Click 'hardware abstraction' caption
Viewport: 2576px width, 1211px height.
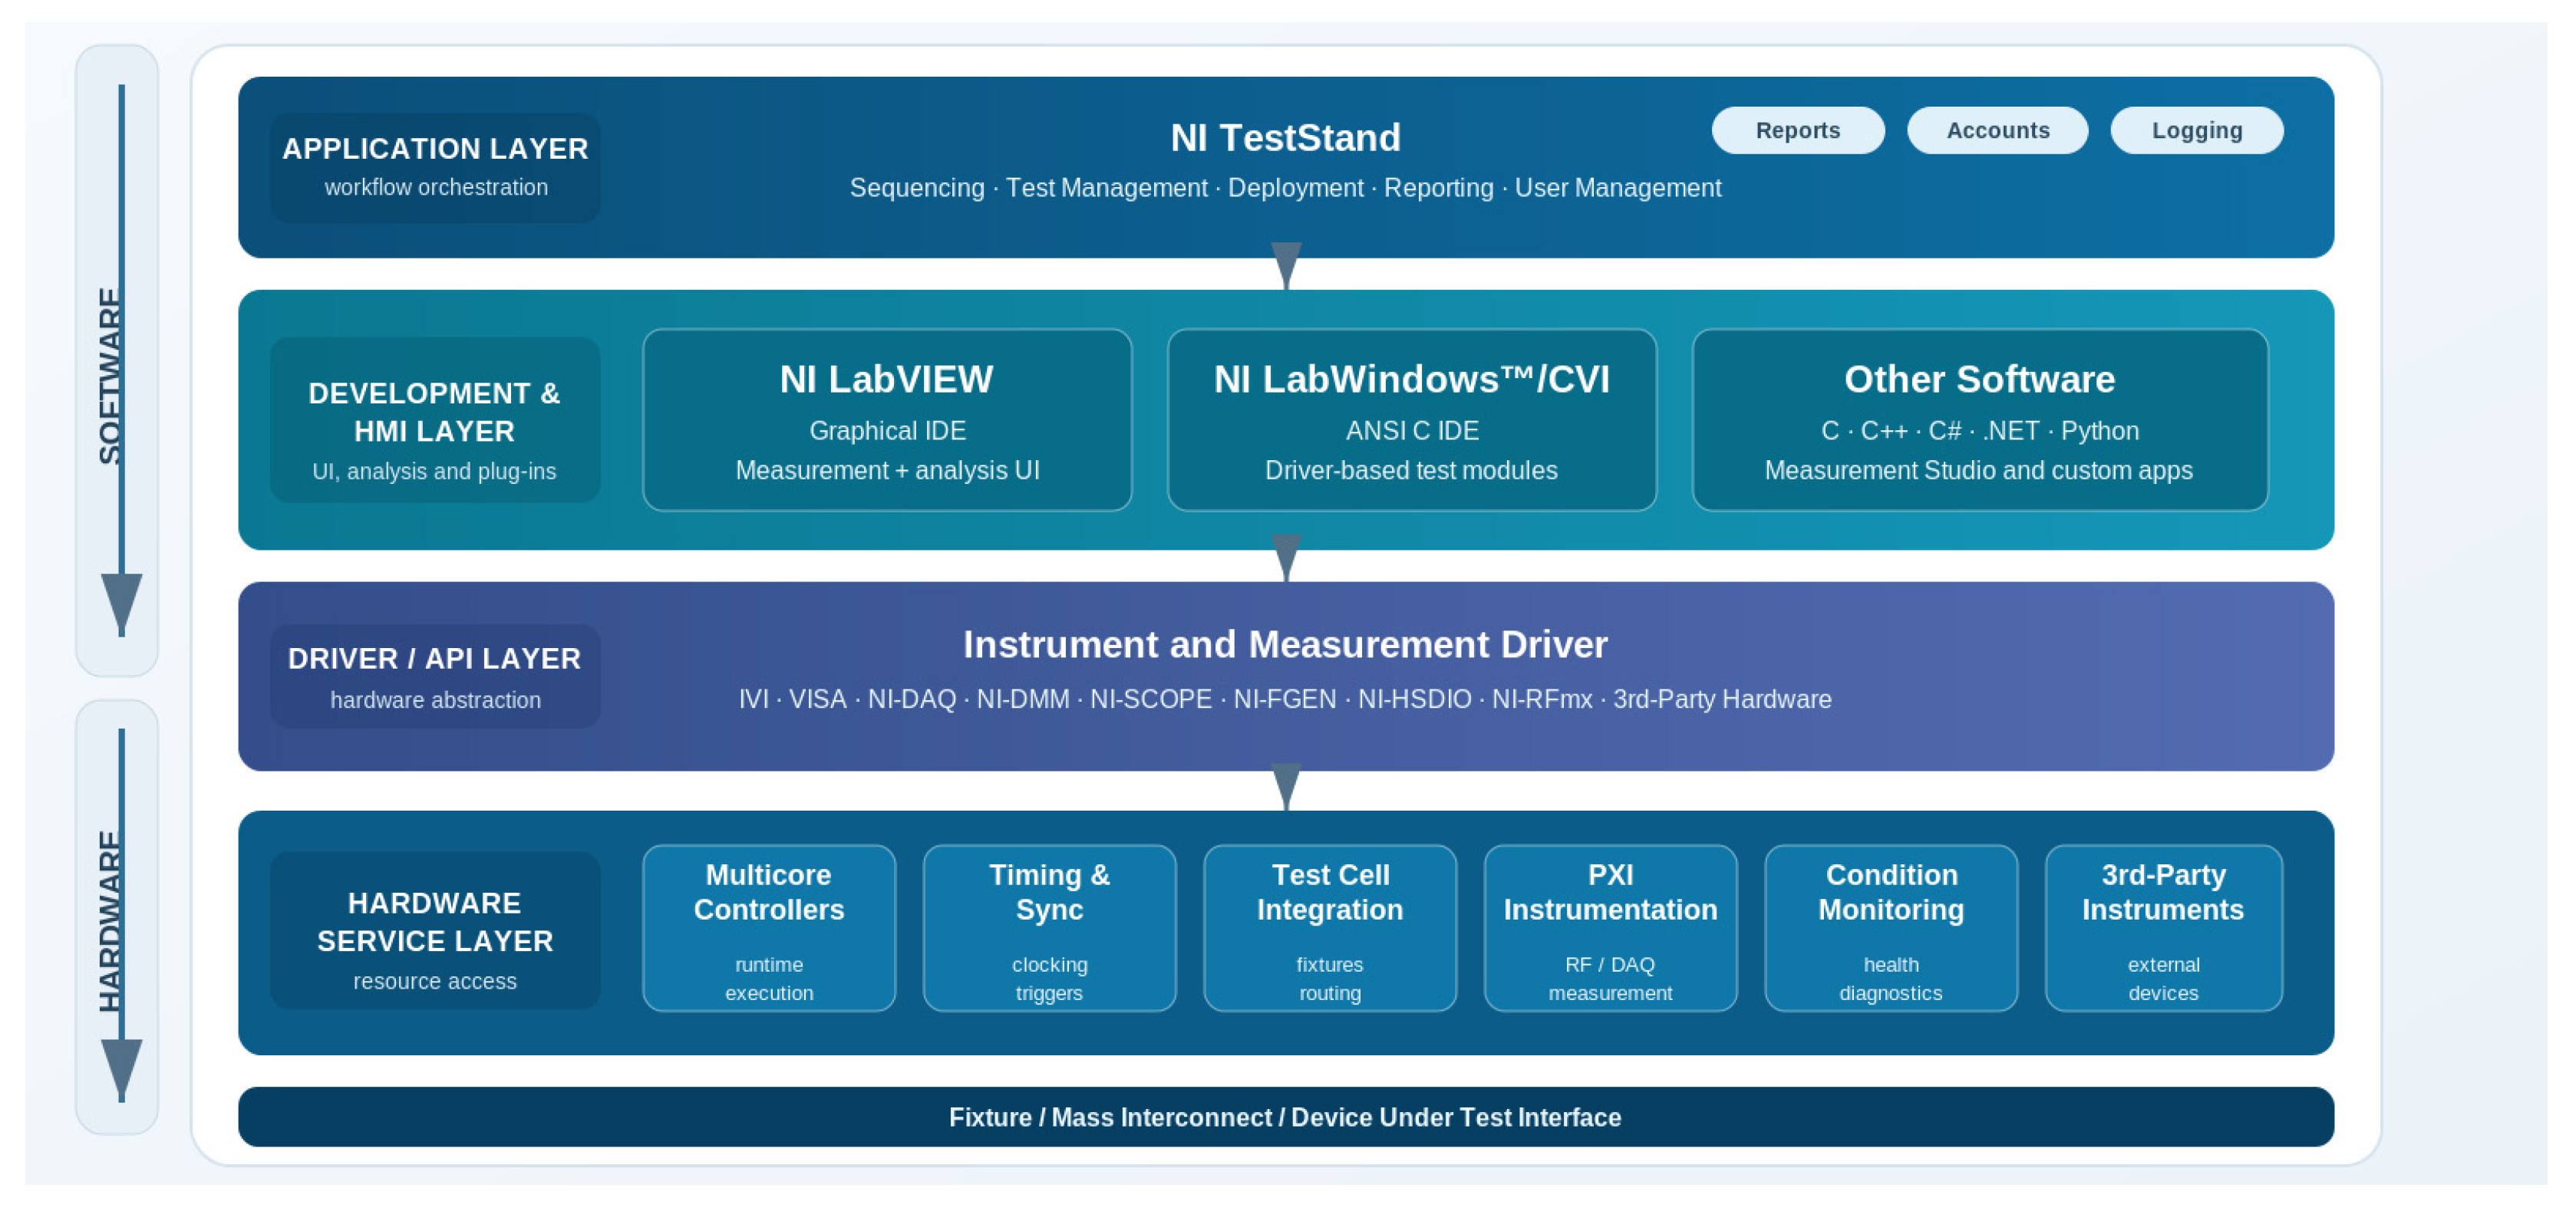coord(435,700)
